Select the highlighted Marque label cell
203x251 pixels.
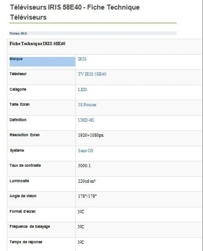[x=43, y=62]
